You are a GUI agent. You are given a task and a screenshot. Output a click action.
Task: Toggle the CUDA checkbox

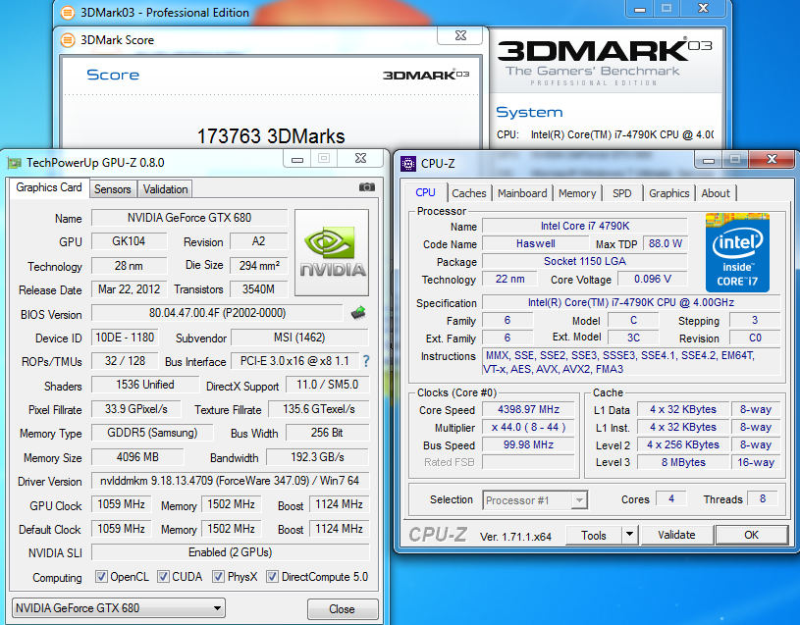(163, 577)
